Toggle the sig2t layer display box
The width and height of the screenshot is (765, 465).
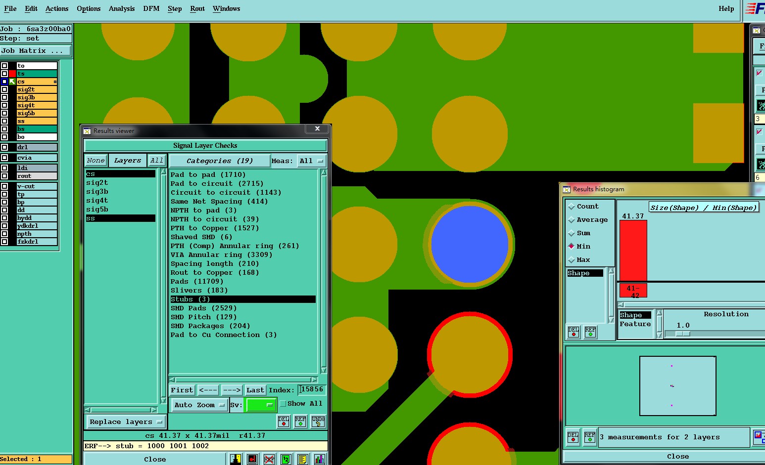(4, 89)
